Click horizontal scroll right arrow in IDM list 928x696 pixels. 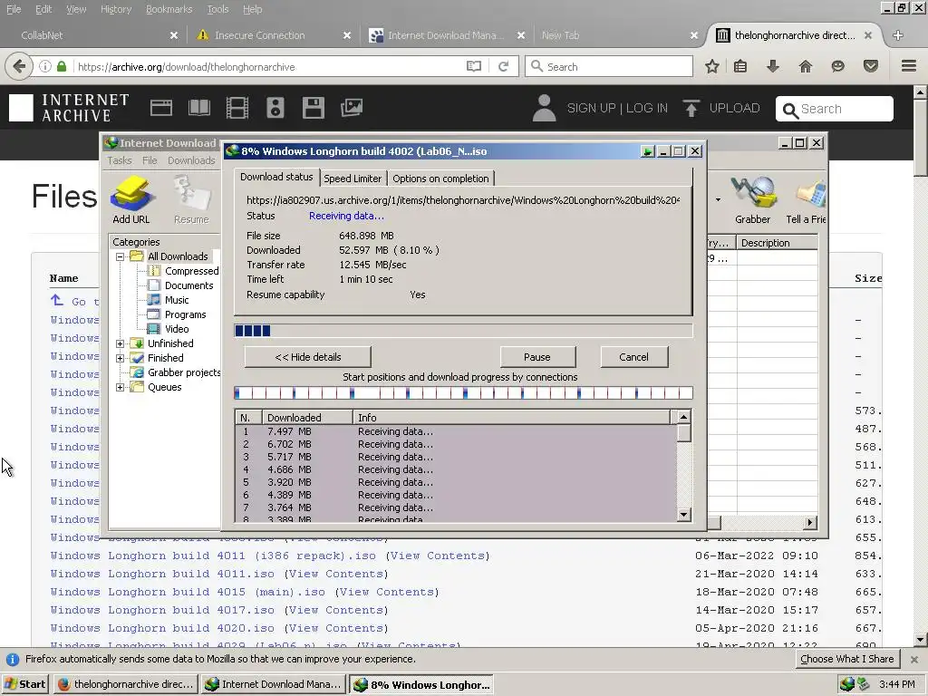810,523
